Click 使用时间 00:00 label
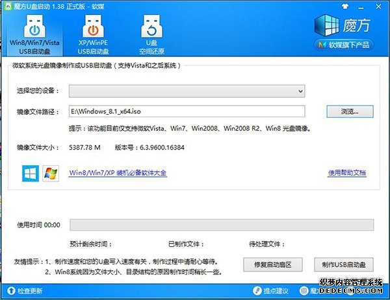The height and width of the screenshot is (300, 390). pos(38,225)
